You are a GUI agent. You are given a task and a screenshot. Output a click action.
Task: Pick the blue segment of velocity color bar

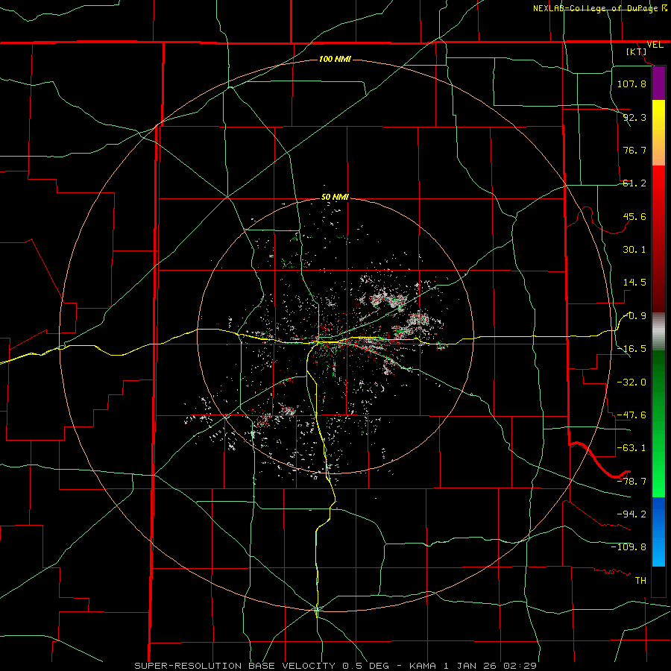click(x=658, y=532)
